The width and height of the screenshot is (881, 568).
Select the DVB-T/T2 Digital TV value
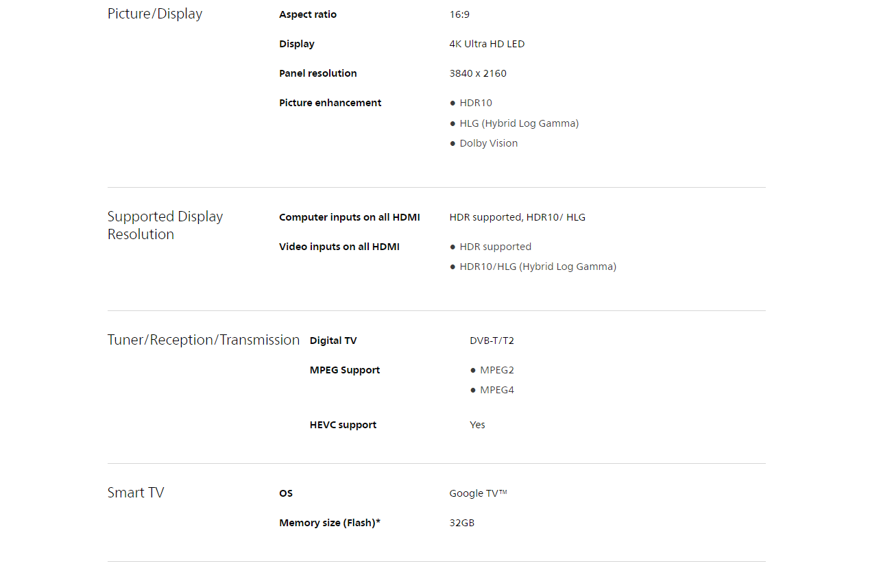click(x=492, y=341)
